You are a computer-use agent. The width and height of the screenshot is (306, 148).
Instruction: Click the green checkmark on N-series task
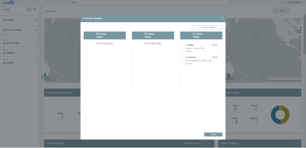211,57
